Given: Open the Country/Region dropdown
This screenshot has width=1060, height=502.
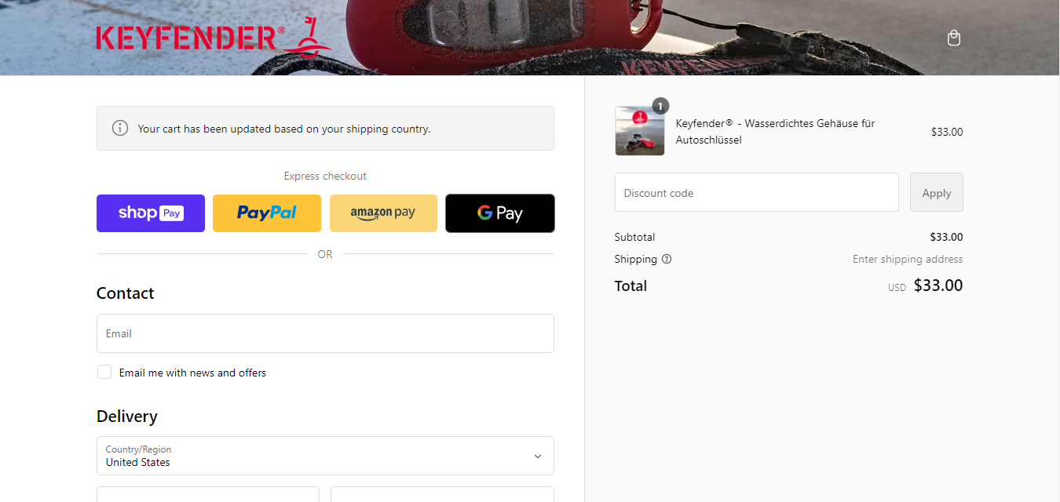Looking at the screenshot, I should (325, 456).
